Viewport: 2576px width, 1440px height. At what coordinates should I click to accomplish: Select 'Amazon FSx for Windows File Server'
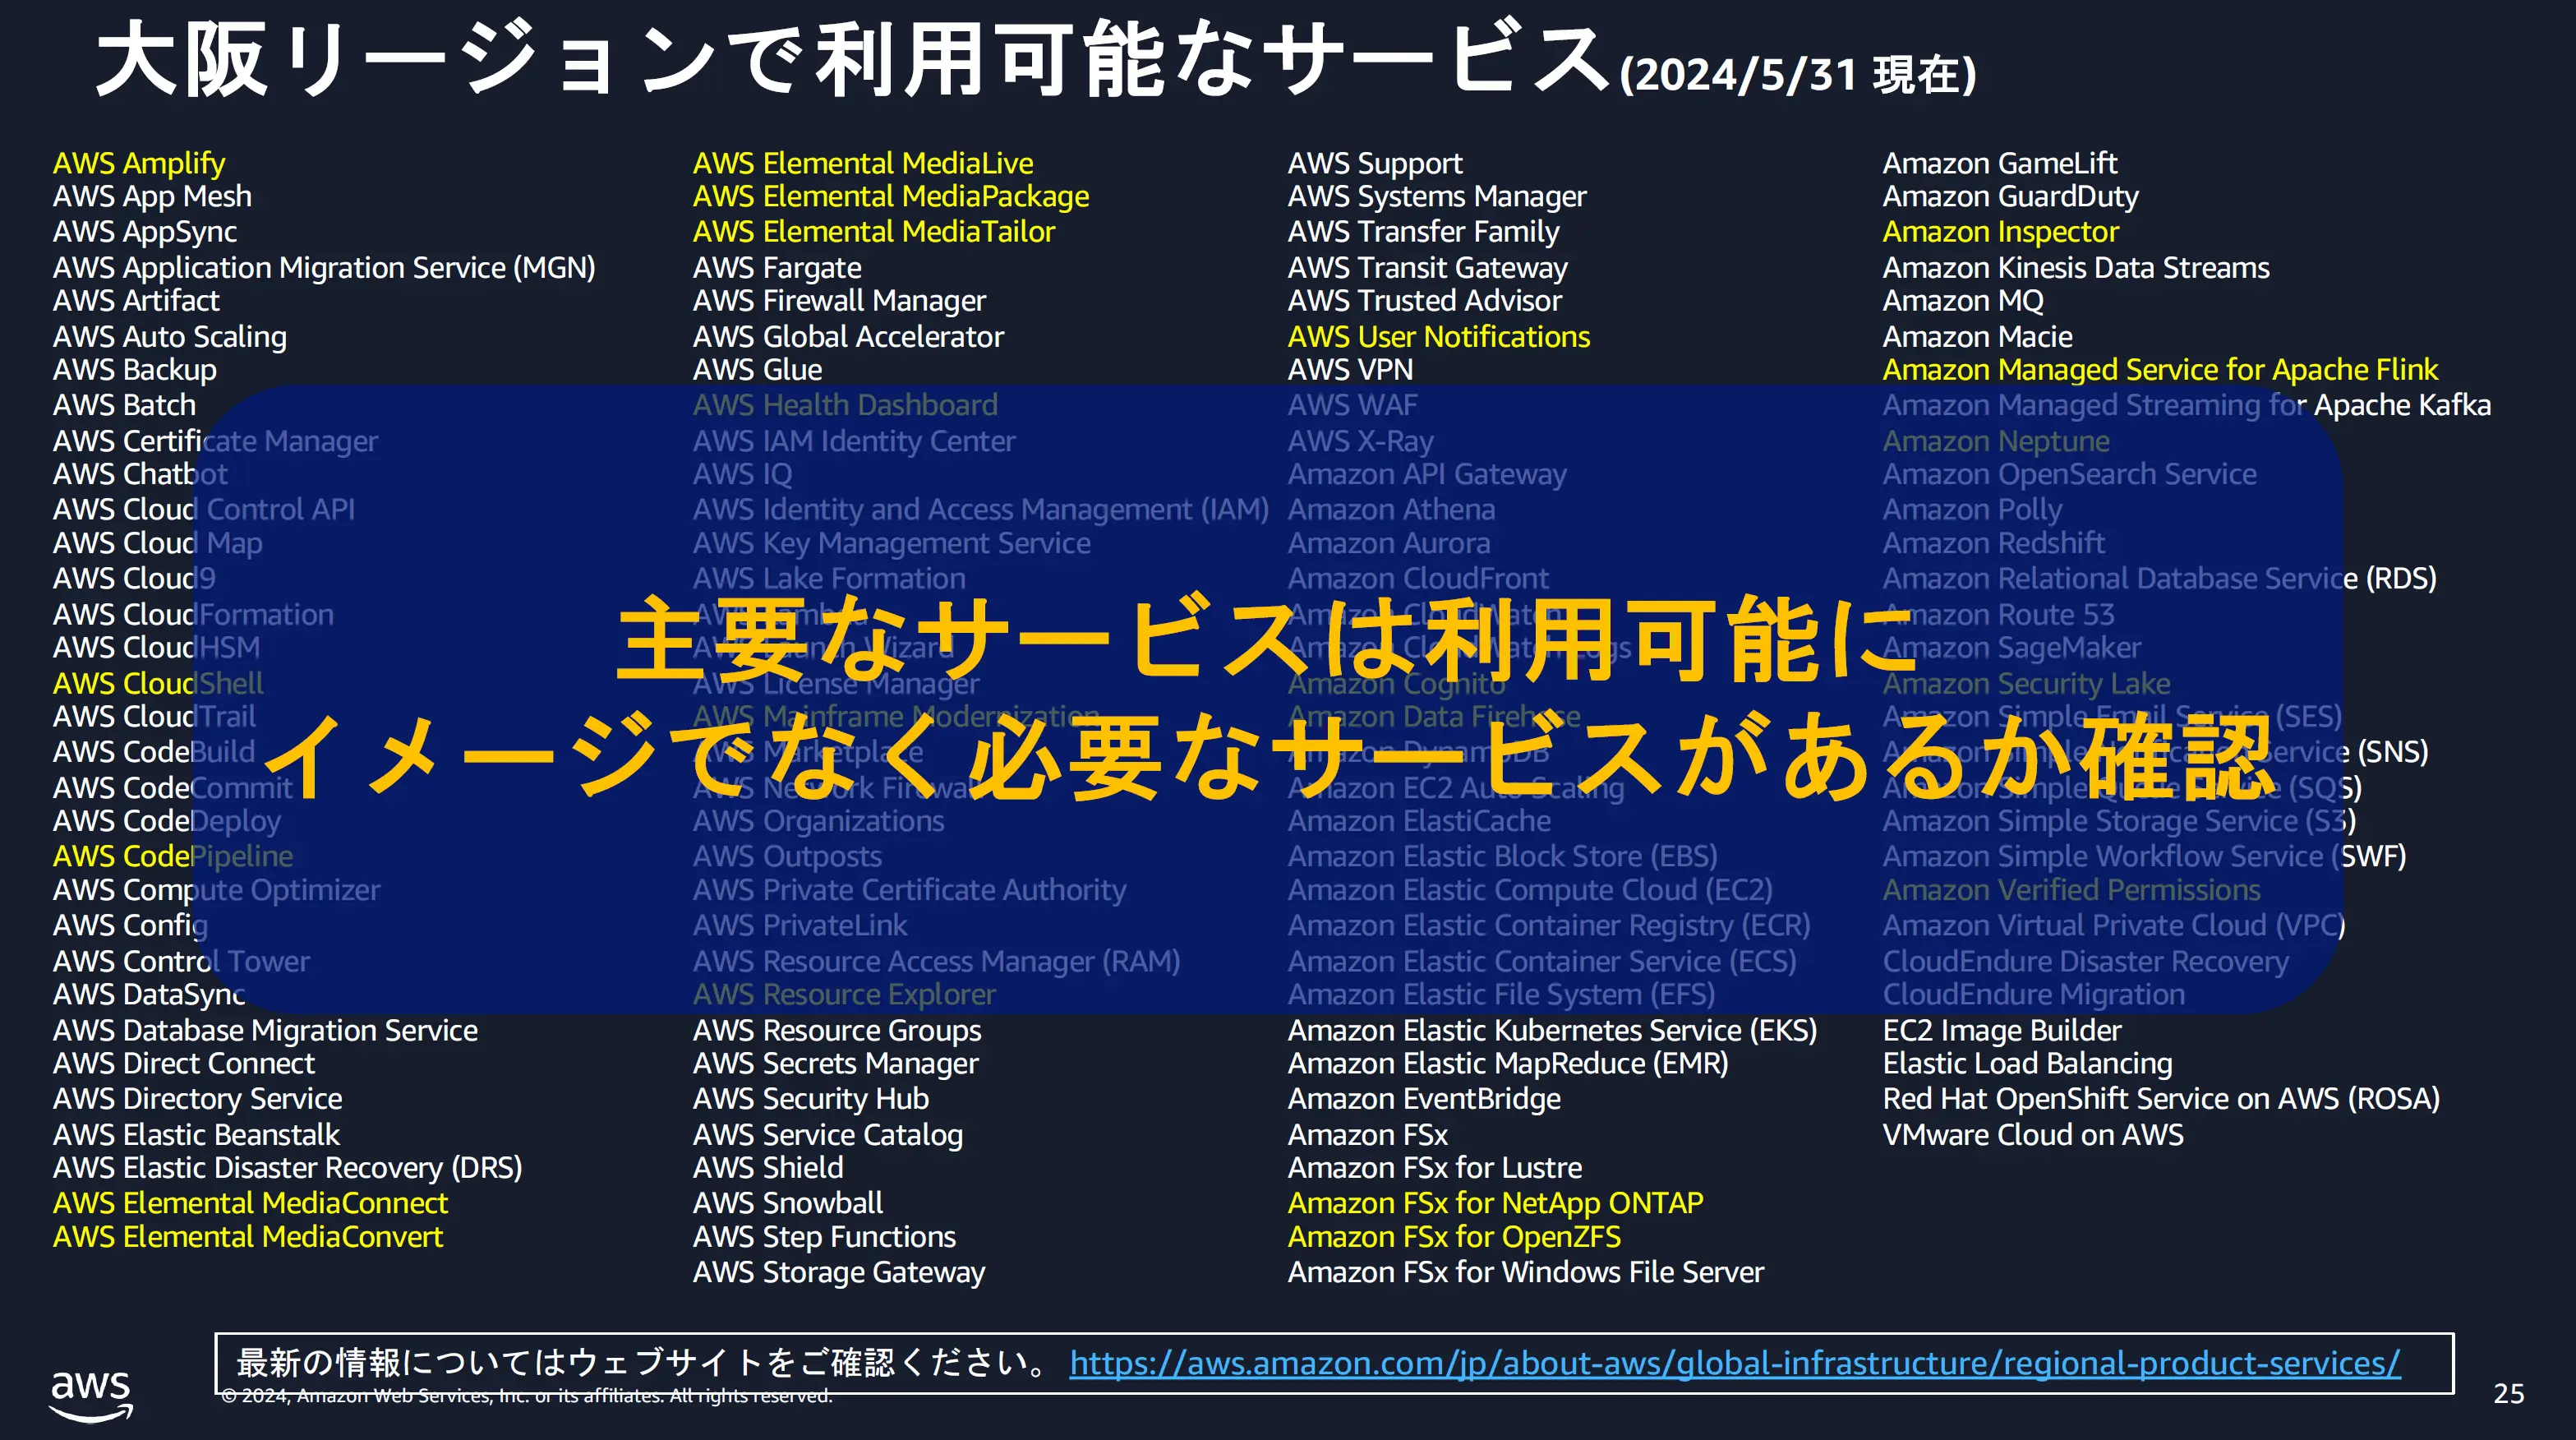(x=1526, y=1273)
